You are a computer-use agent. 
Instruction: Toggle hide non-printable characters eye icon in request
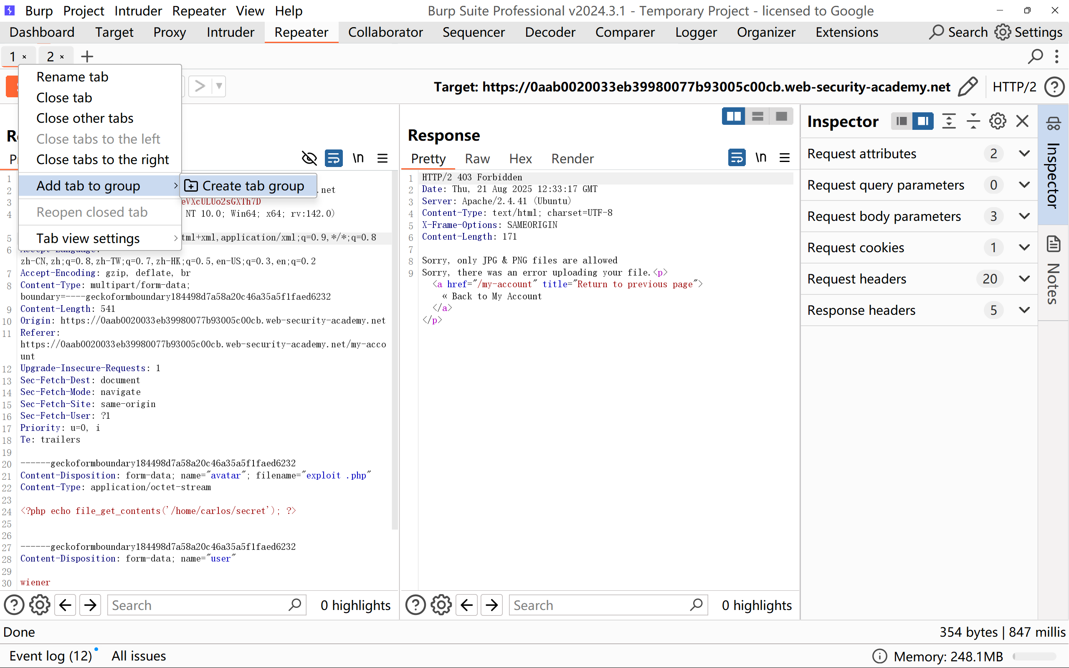tap(309, 158)
